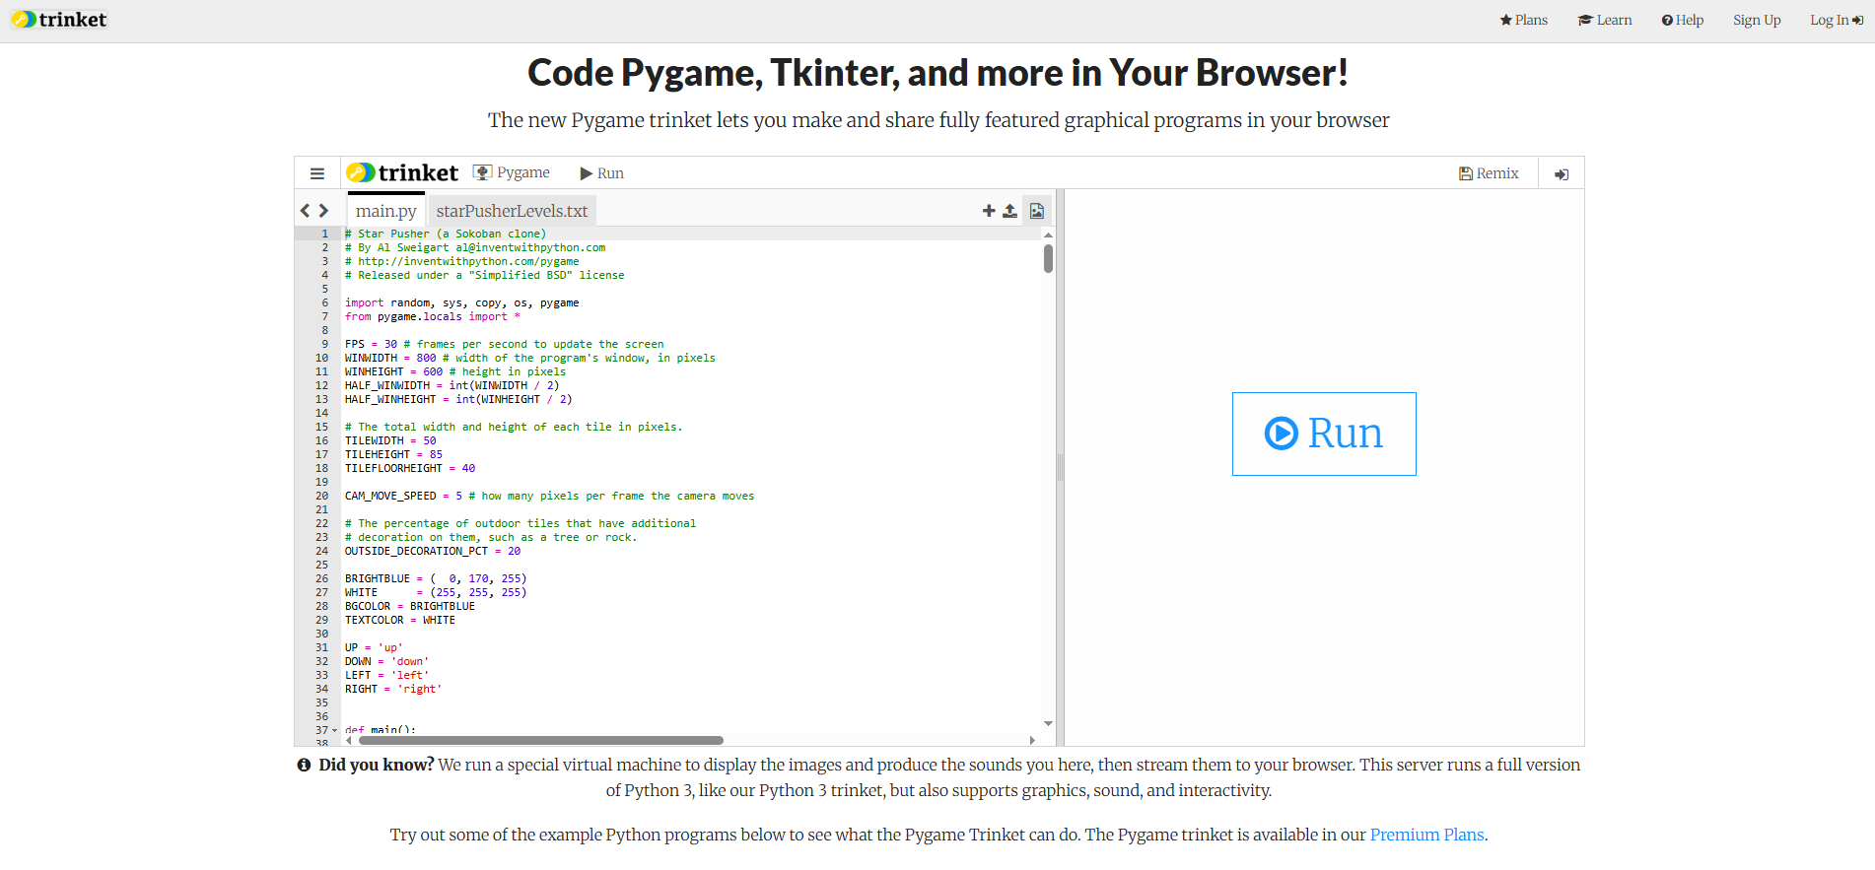Viewport: 1875px width, 870px height.
Task: Switch to the starPusherLevels.txt tab
Action: point(512,211)
